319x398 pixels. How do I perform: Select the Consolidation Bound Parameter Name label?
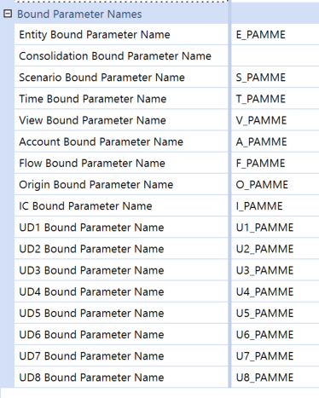(x=115, y=56)
